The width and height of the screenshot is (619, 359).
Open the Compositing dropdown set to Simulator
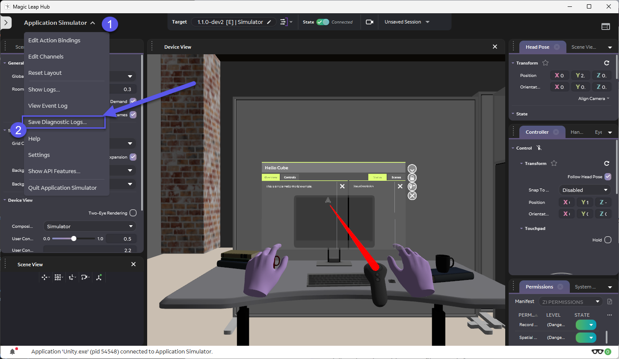[90, 227]
